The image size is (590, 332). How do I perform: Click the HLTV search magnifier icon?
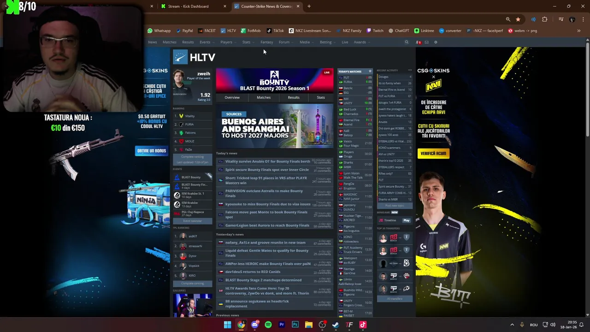tap(407, 42)
